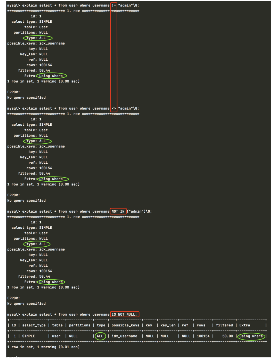Click "type: ALL" under the != query

36,38
